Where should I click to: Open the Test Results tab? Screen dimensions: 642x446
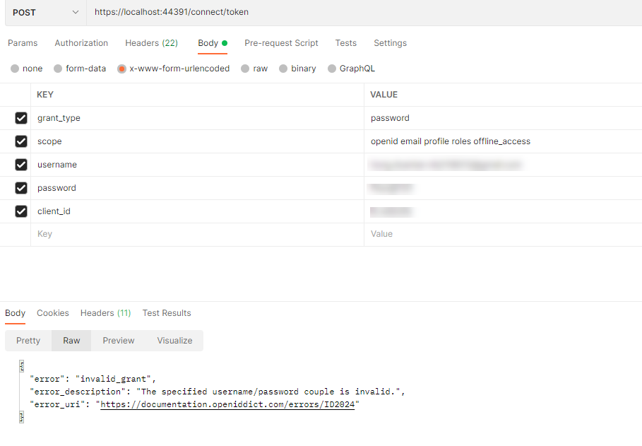point(167,313)
